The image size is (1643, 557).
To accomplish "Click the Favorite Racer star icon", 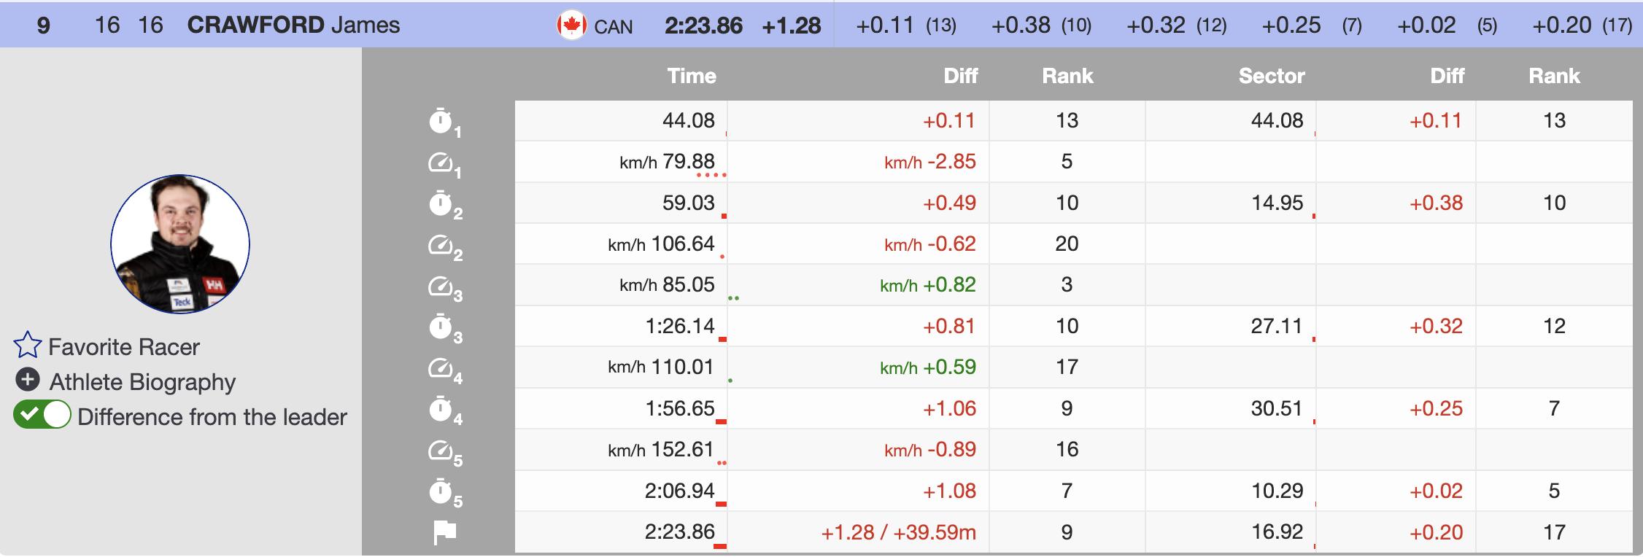I will (x=28, y=346).
